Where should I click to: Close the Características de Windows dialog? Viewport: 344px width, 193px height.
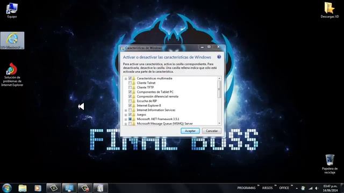coord(218,47)
